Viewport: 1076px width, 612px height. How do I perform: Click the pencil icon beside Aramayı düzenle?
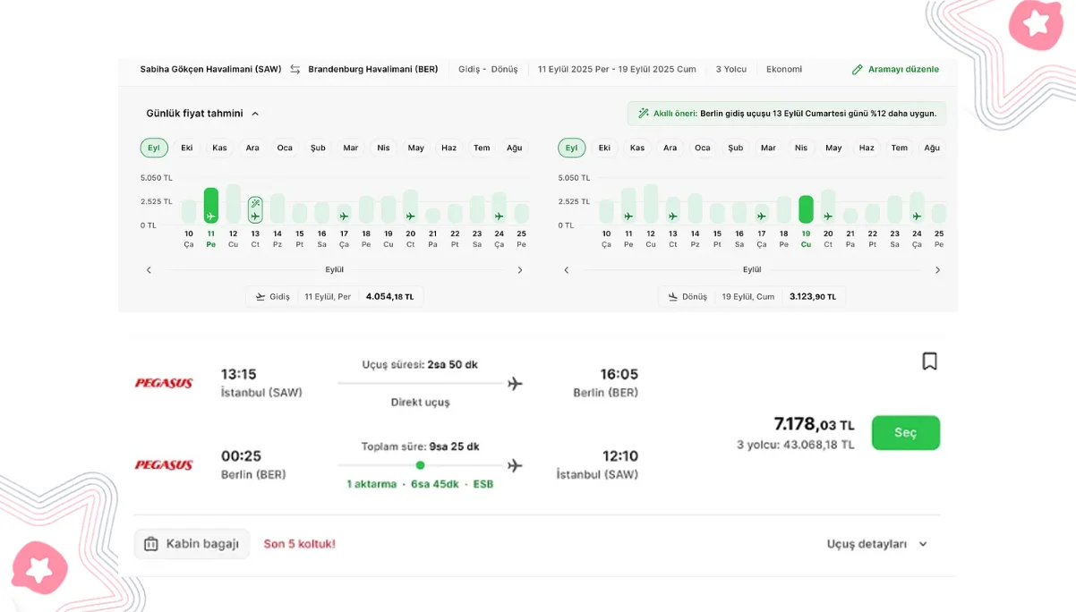point(857,70)
